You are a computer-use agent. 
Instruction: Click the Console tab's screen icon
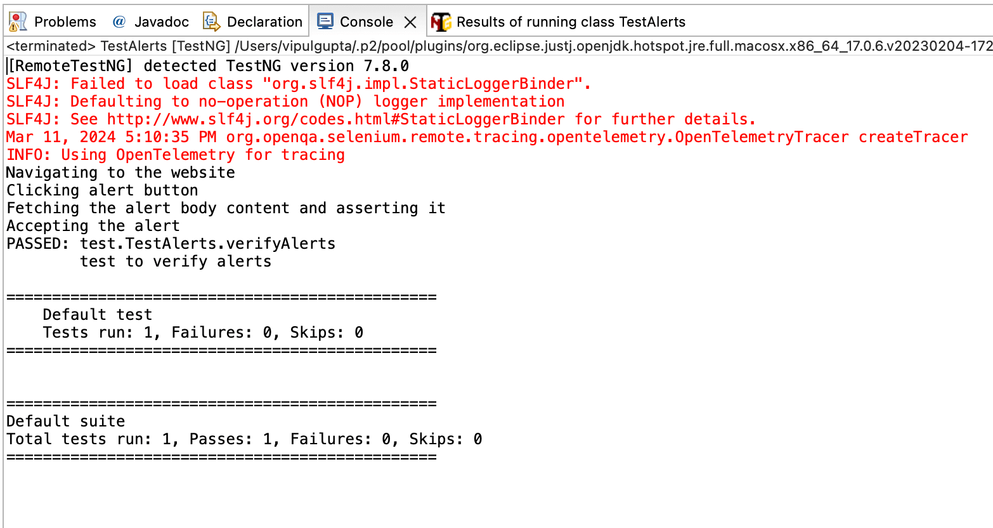pos(326,21)
